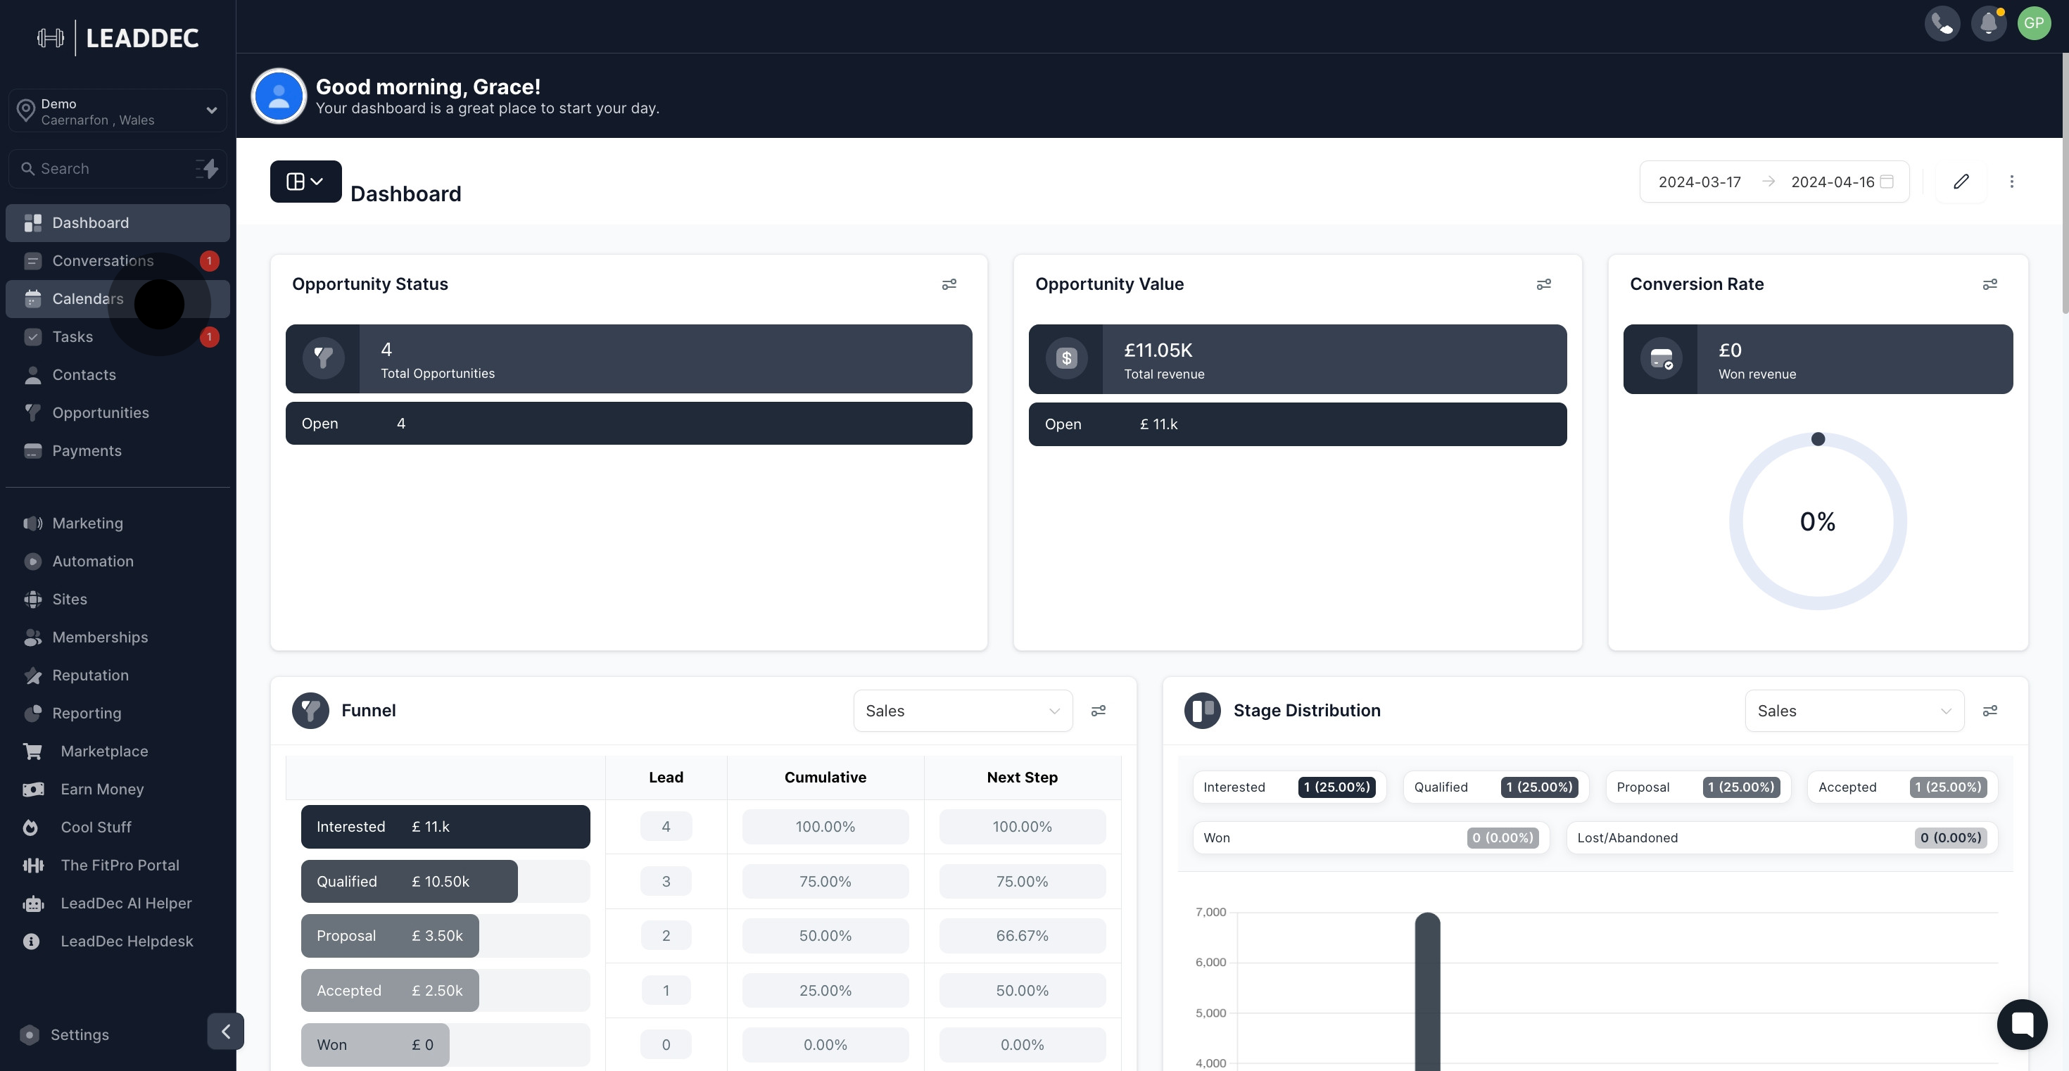Open Opportunity Status widget settings icon
The width and height of the screenshot is (2069, 1071).
949,284
